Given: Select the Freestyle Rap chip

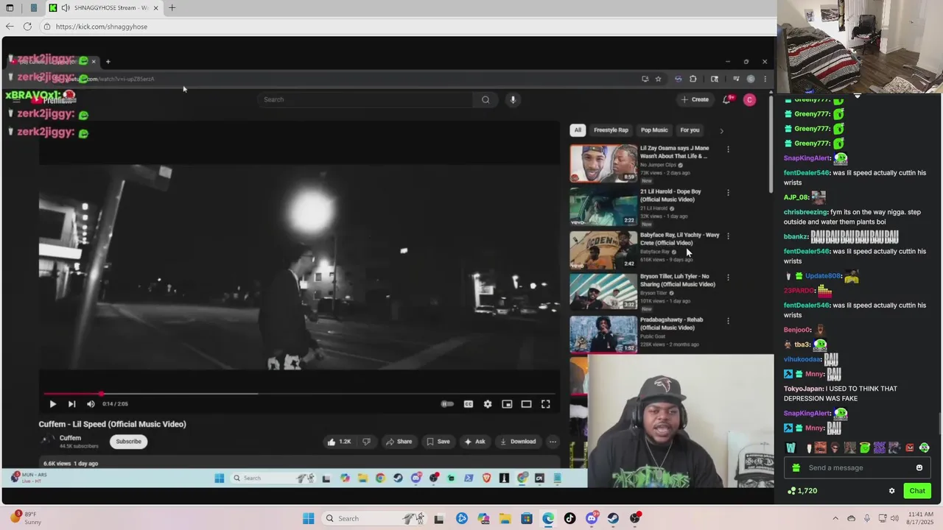Looking at the screenshot, I should [x=611, y=130].
